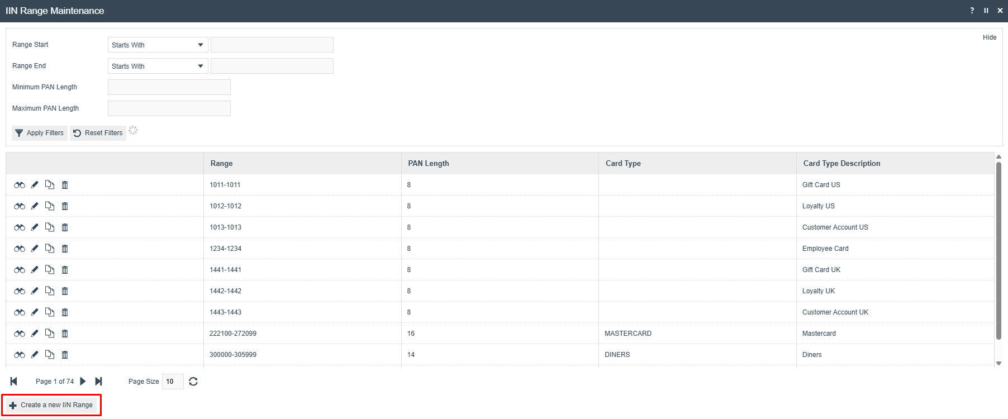Click the Page Size input box
The image size is (1008, 419).
(x=173, y=382)
